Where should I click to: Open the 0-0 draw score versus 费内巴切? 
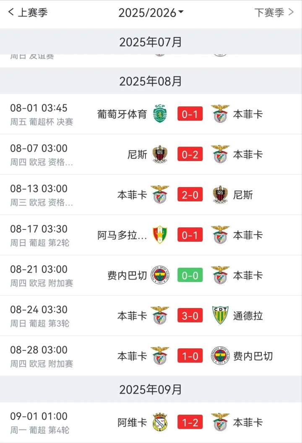[190, 275]
